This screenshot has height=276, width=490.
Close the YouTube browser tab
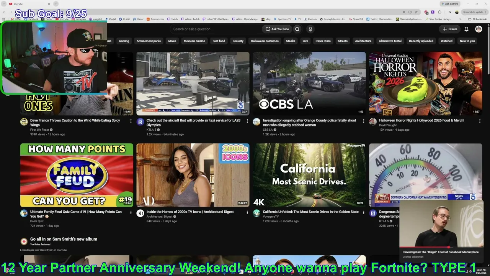[49, 4]
